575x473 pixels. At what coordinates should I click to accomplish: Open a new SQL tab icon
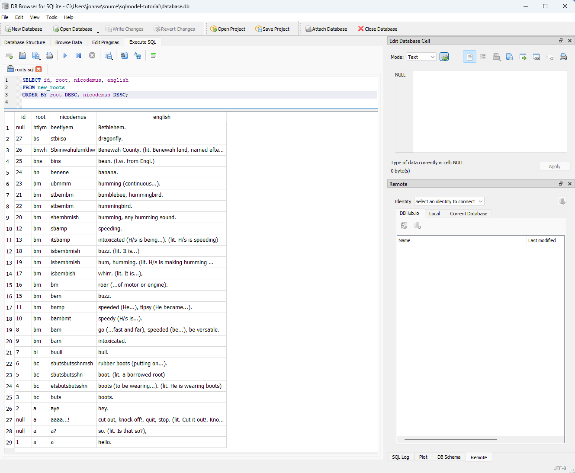tap(9, 56)
